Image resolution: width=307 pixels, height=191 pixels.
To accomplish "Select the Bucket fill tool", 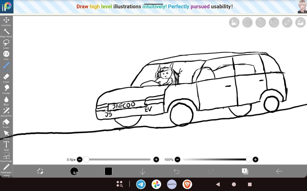I will click(x=6, y=124).
